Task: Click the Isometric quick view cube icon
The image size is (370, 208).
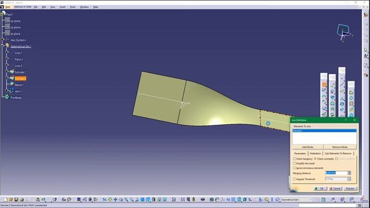Action: [x=148, y=200]
